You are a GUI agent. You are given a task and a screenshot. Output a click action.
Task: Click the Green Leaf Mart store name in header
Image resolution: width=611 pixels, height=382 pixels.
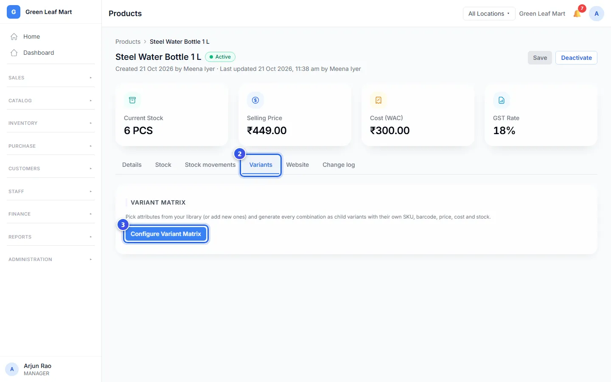click(x=542, y=14)
